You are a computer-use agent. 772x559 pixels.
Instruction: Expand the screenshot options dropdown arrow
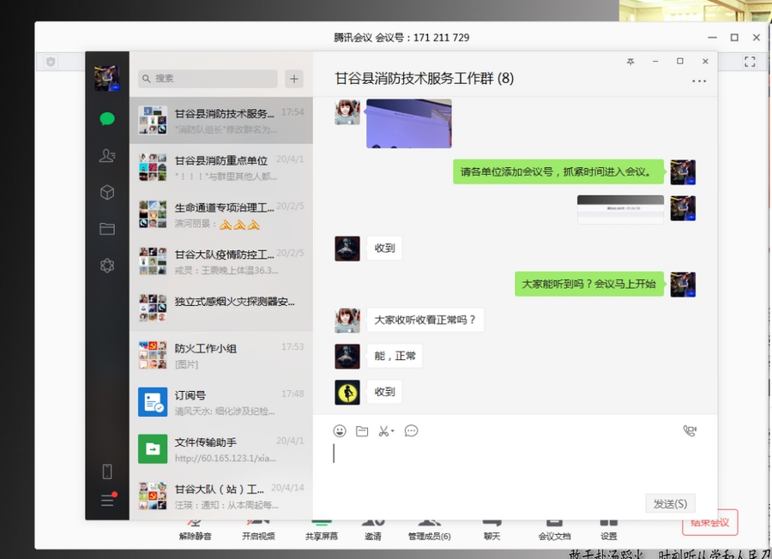click(394, 432)
